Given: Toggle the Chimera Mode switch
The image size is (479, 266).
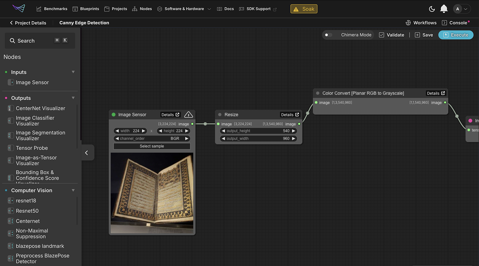Looking at the screenshot, I should coord(329,35).
